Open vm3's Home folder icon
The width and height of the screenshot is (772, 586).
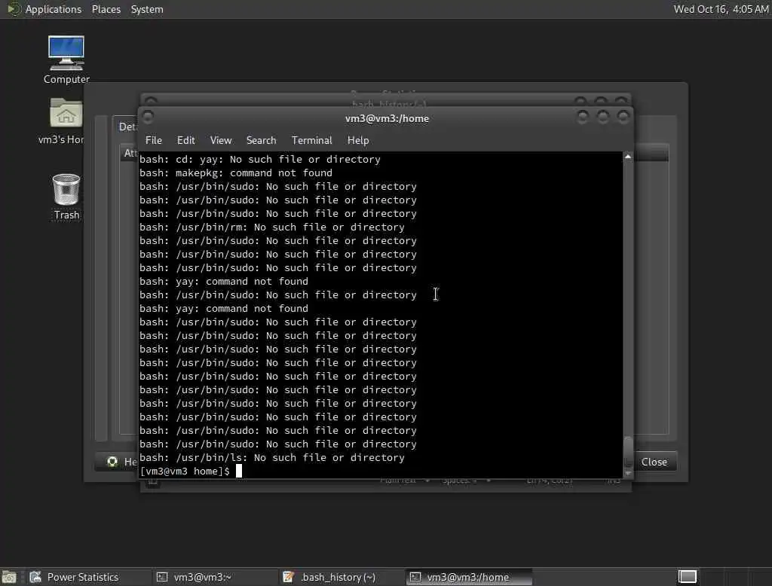(65, 121)
